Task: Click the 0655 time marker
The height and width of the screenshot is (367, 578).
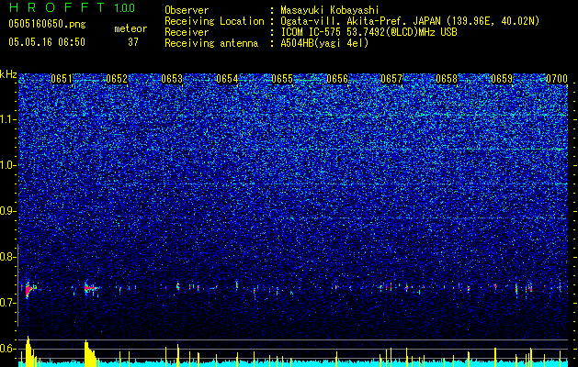Action: [x=282, y=79]
